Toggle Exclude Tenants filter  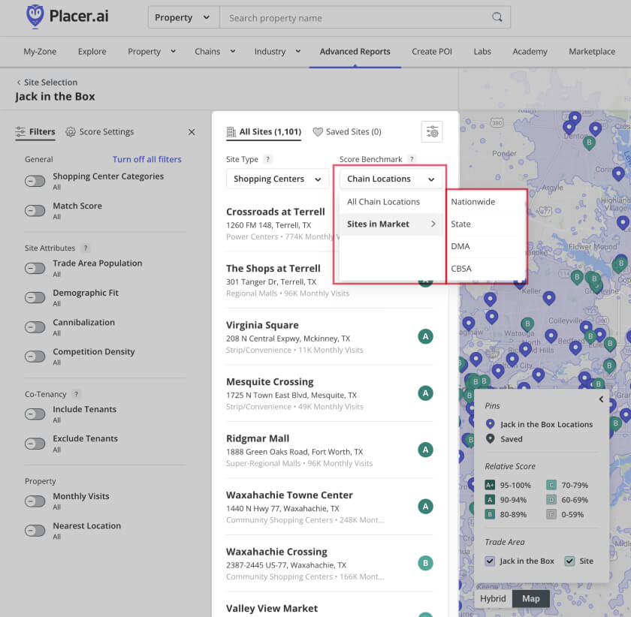tap(35, 444)
